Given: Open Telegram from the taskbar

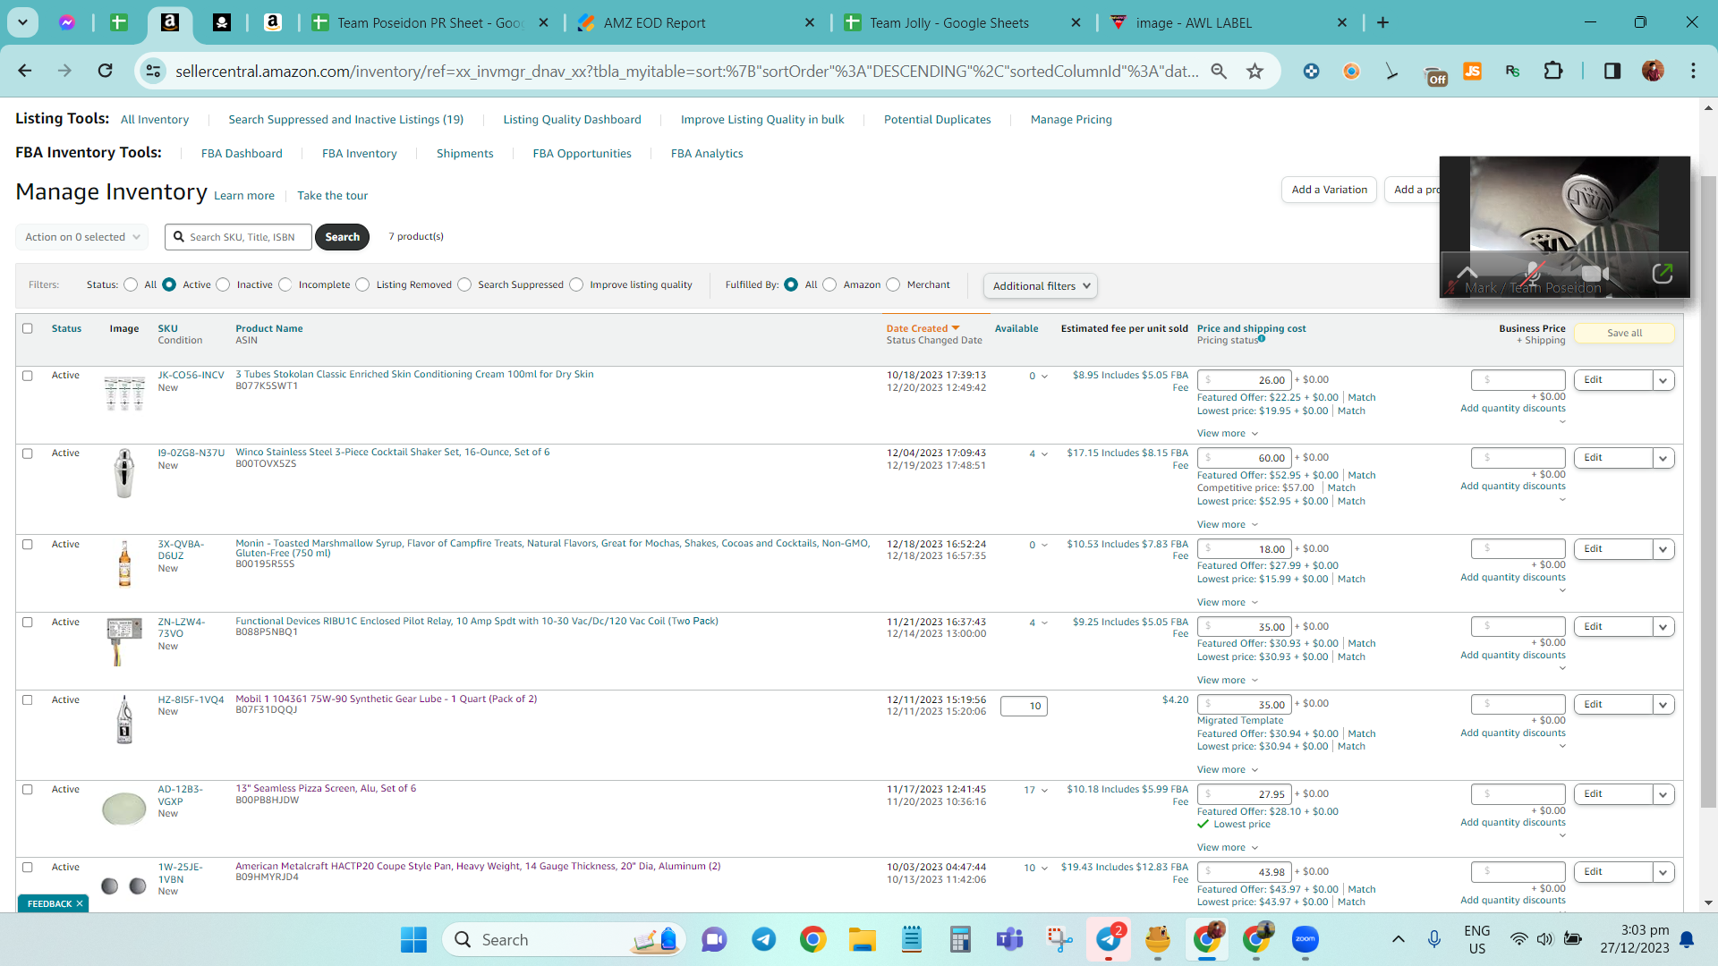Looking at the screenshot, I should (764, 939).
